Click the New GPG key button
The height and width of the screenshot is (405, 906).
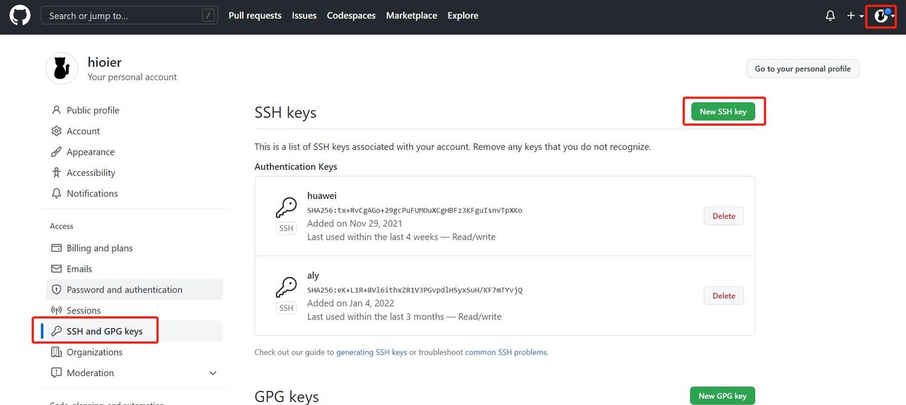(x=723, y=396)
